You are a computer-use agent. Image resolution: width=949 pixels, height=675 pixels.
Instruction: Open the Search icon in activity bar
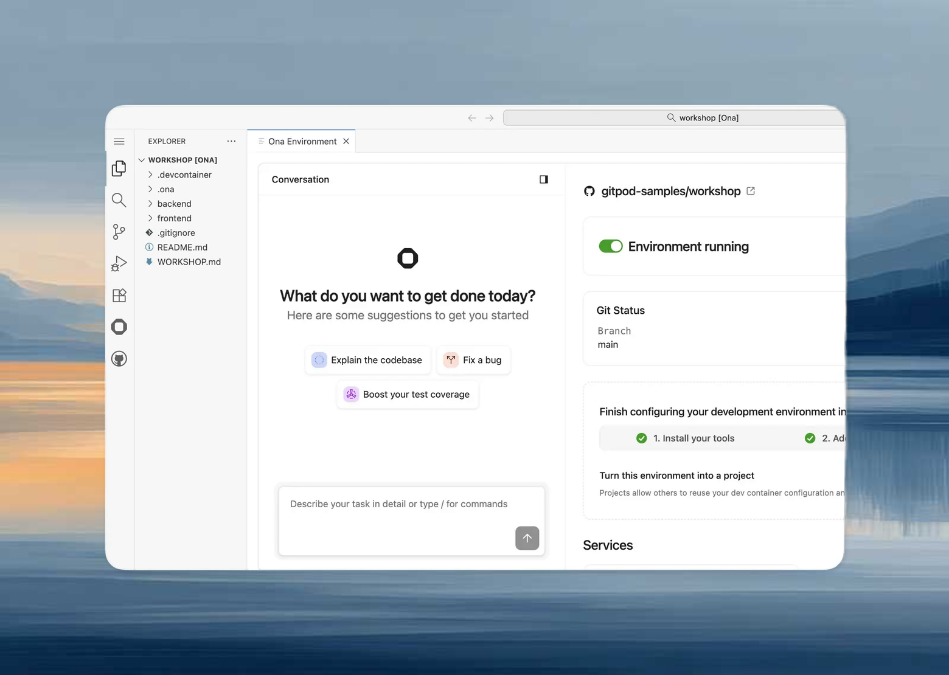[x=119, y=199]
